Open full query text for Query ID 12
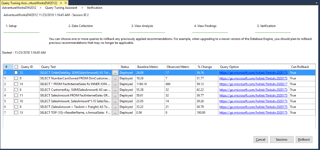Image resolution: width=320 pixels, height=150 pixels. [x=115, y=73]
